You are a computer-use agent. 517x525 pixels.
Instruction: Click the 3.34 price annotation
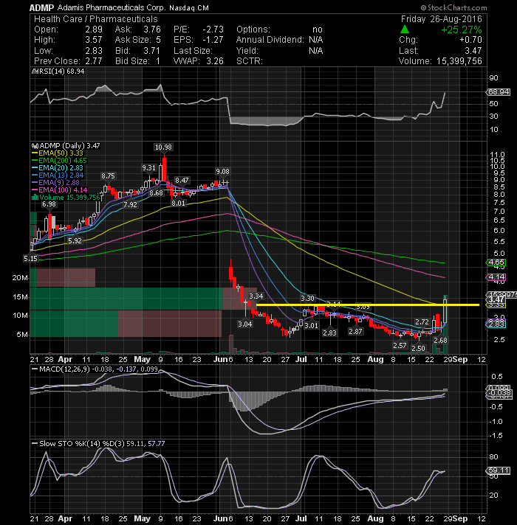(x=256, y=296)
